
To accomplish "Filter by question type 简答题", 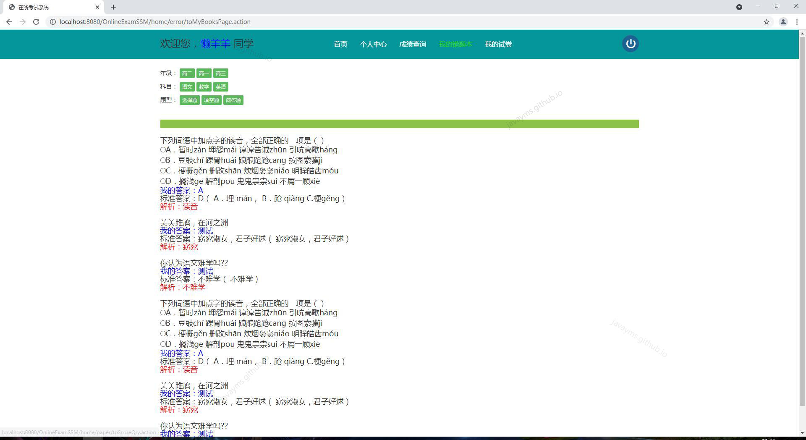I will (x=233, y=100).
